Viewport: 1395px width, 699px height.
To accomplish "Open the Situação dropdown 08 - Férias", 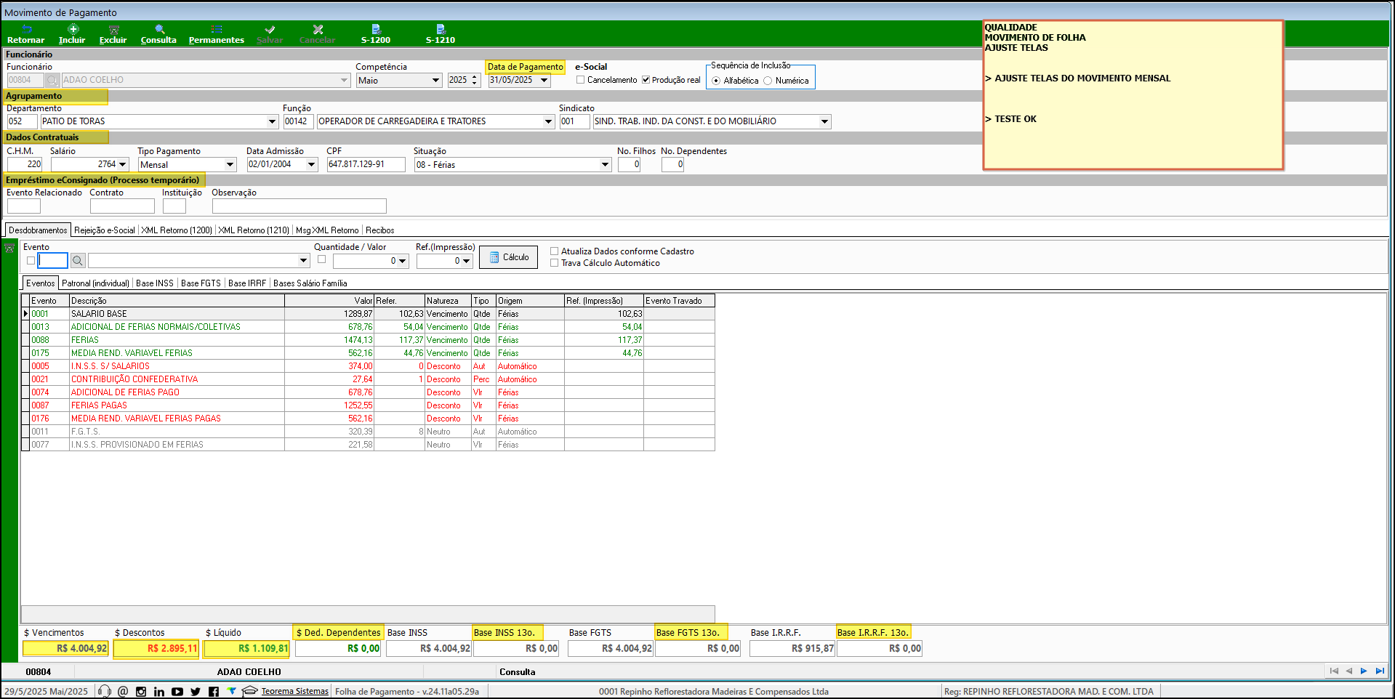I will pyautogui.click(x=605, y=164).
